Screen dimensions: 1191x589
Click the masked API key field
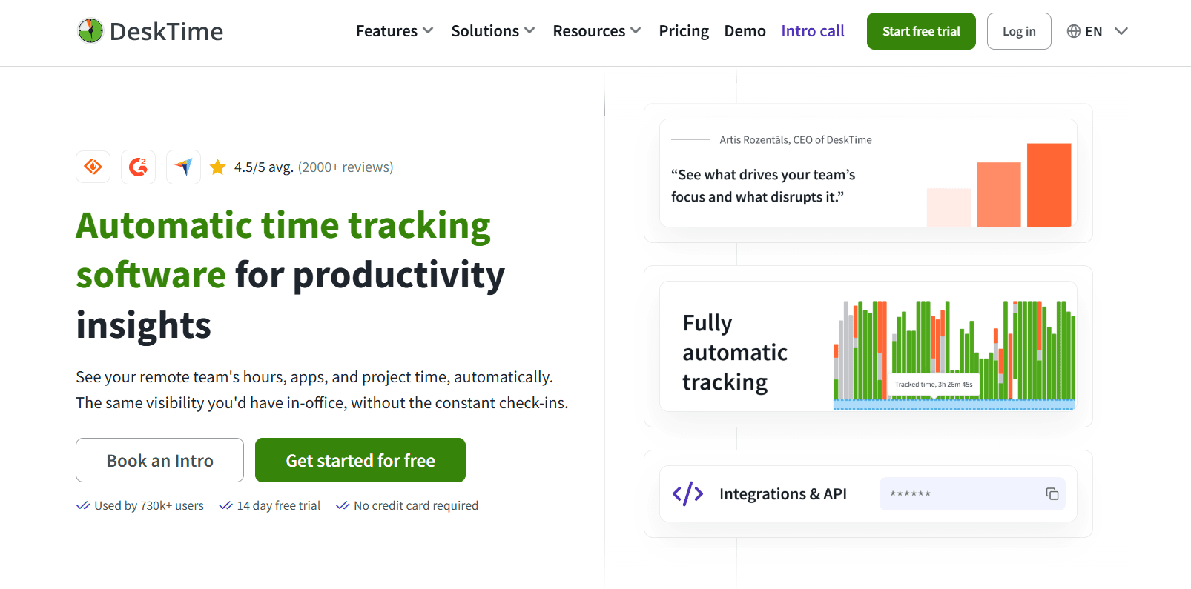(972, 494)
